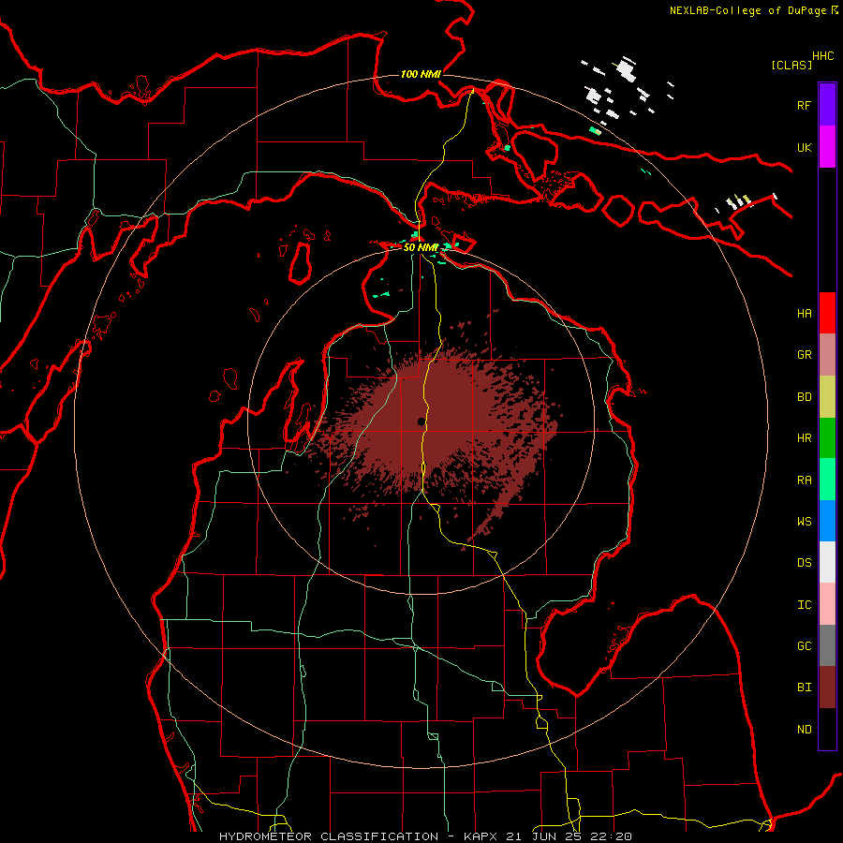Click the BI brown legend color block

[x=827, y=688]
